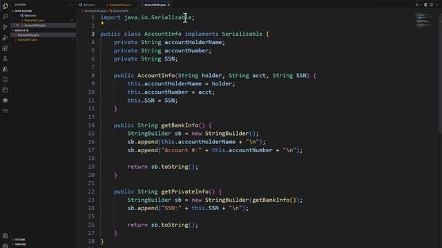The width and height of the screenshot is (442, 248).
Task: Open the Accounts menu icon
Action: pyautogui.click(x=5, y=236)
